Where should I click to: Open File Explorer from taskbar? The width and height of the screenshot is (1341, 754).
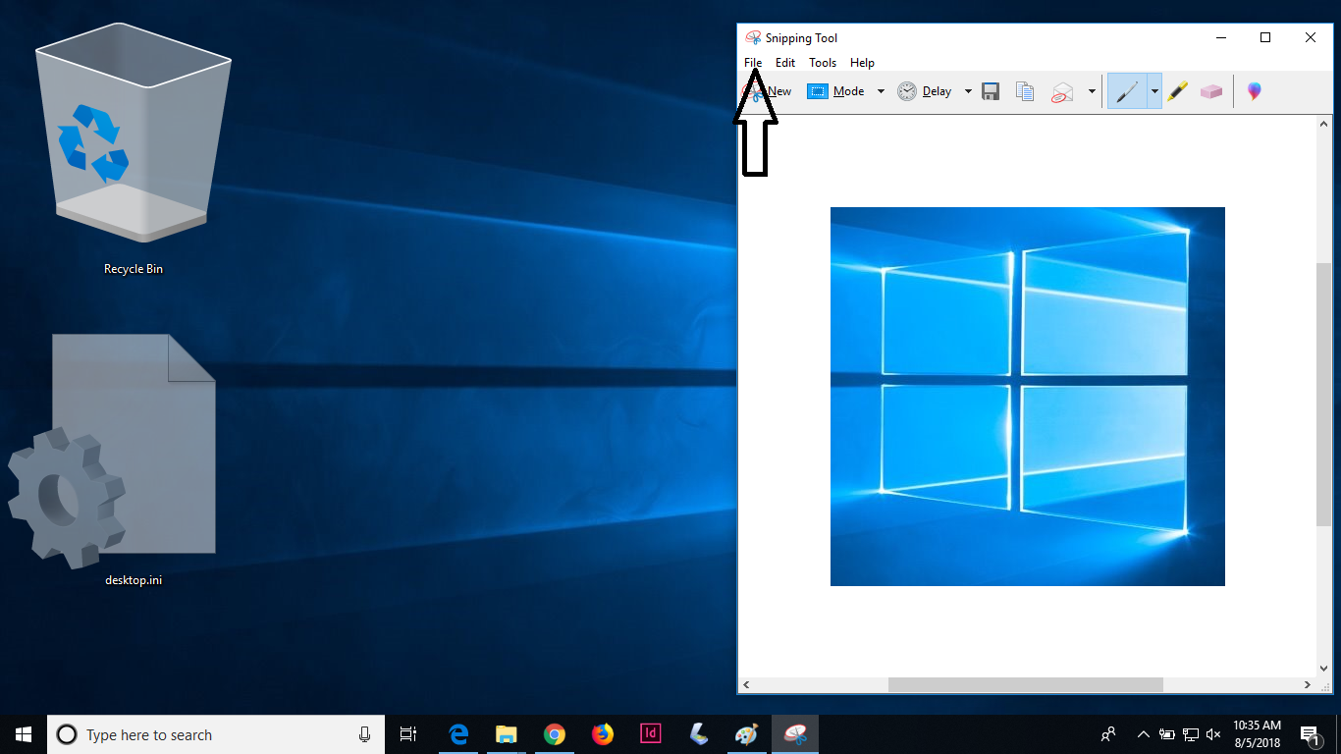pyautogui.click(x=507, y=734)
